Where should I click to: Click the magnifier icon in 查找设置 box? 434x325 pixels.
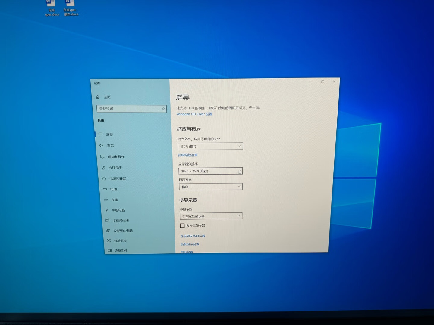click(163, 109)
